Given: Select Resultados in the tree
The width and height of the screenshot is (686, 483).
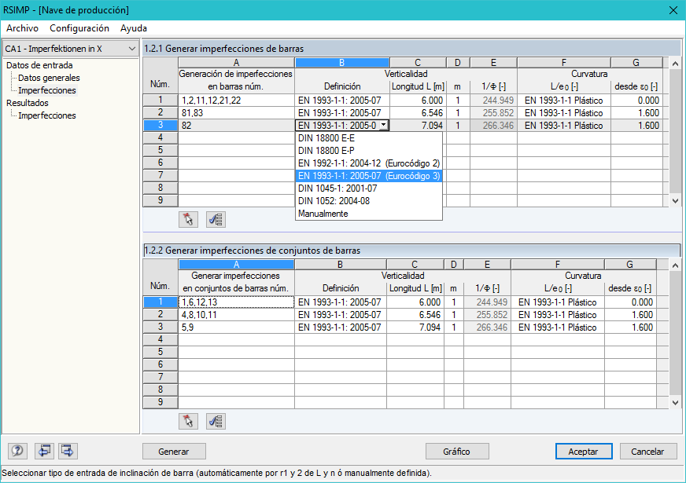Looking at the screenshot, I should [27, 103].
